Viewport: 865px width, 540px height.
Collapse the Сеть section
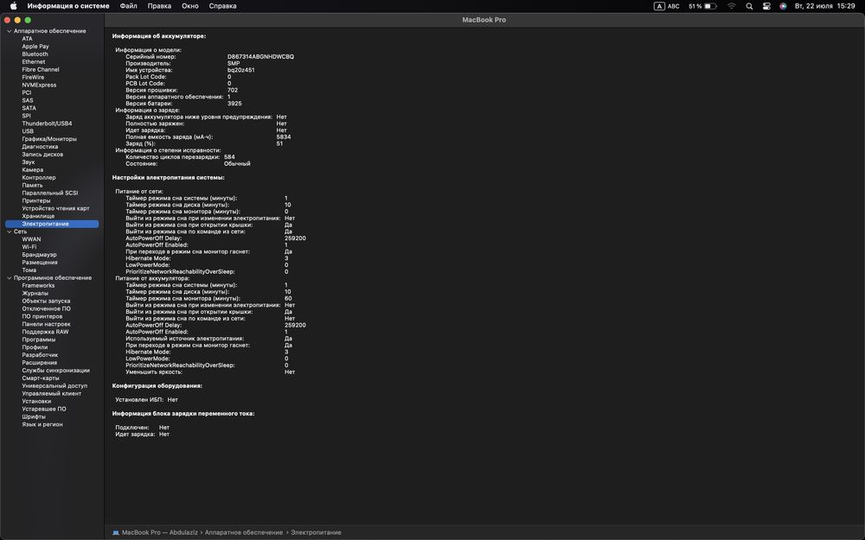coord(9,232)
